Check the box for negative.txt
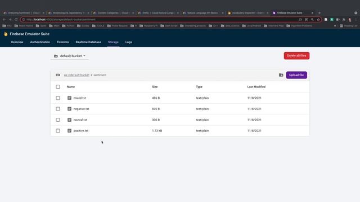This screenshot has width=360, height=202. [58, 109]
